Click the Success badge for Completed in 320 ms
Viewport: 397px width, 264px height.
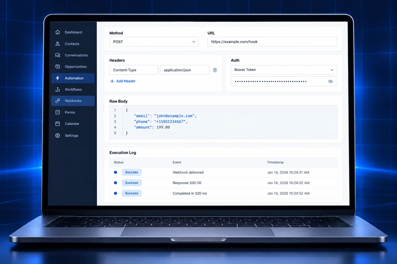(132, 193)
